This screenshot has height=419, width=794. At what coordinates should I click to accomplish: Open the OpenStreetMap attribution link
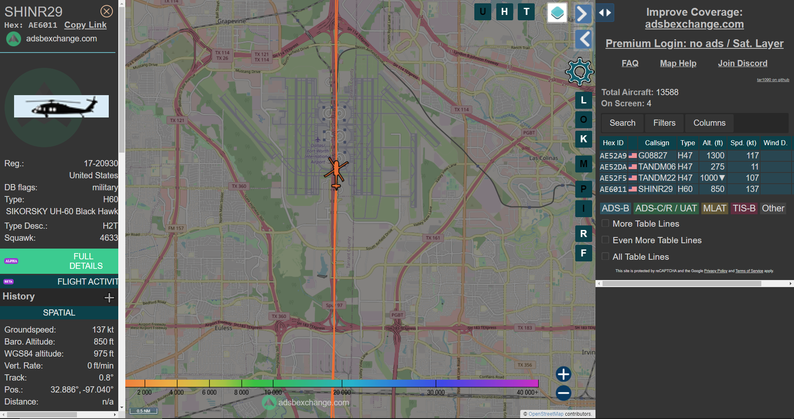coord(546,414)
